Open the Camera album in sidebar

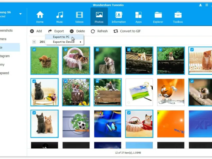pyautogui.click(x=10, y=39)
